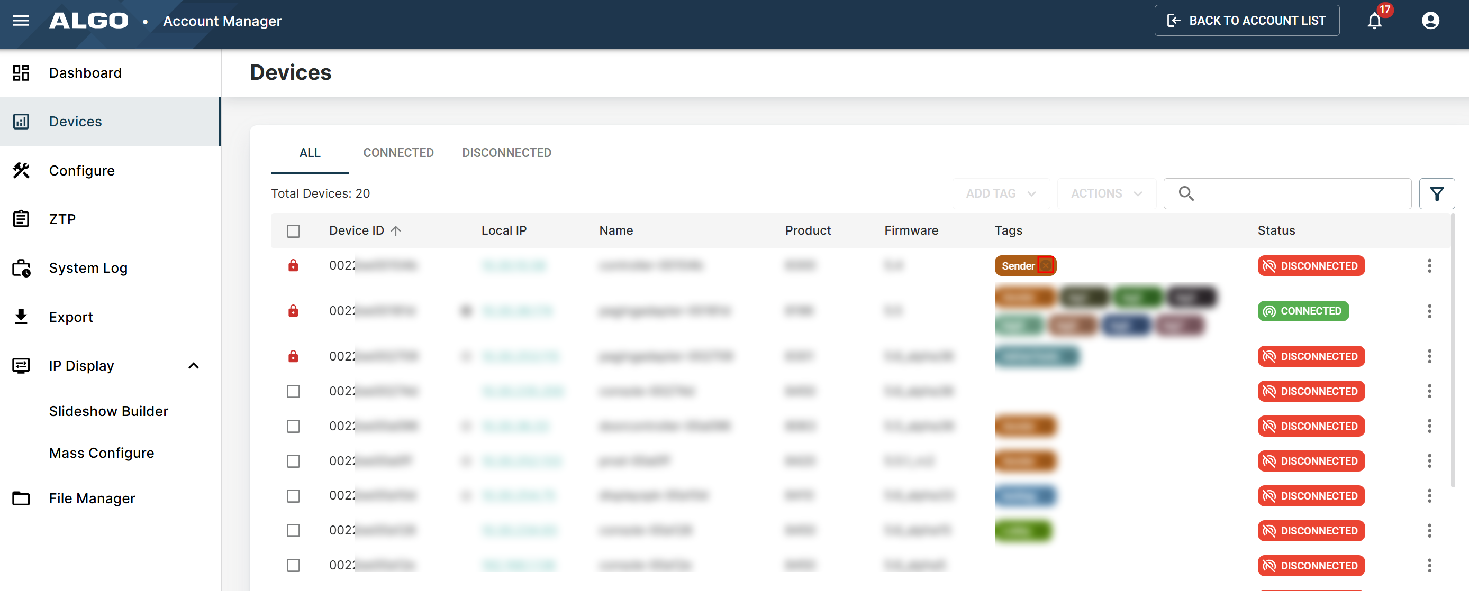Open the ADD TAG dropdown
The width and height of the screenshot is (1469, 591).
[1001, 194]
